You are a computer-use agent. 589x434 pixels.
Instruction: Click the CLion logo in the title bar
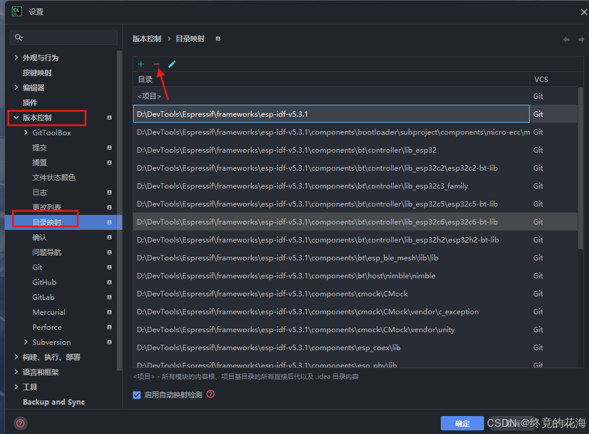click(x=17, y=11)
